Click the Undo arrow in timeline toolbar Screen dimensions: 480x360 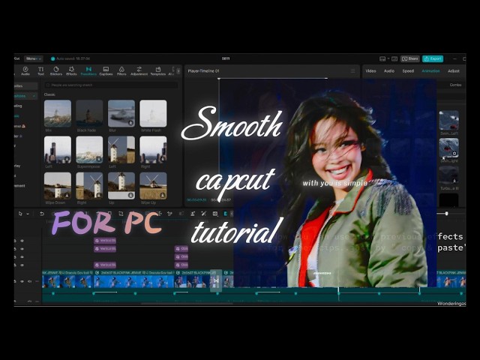(42, 214)
